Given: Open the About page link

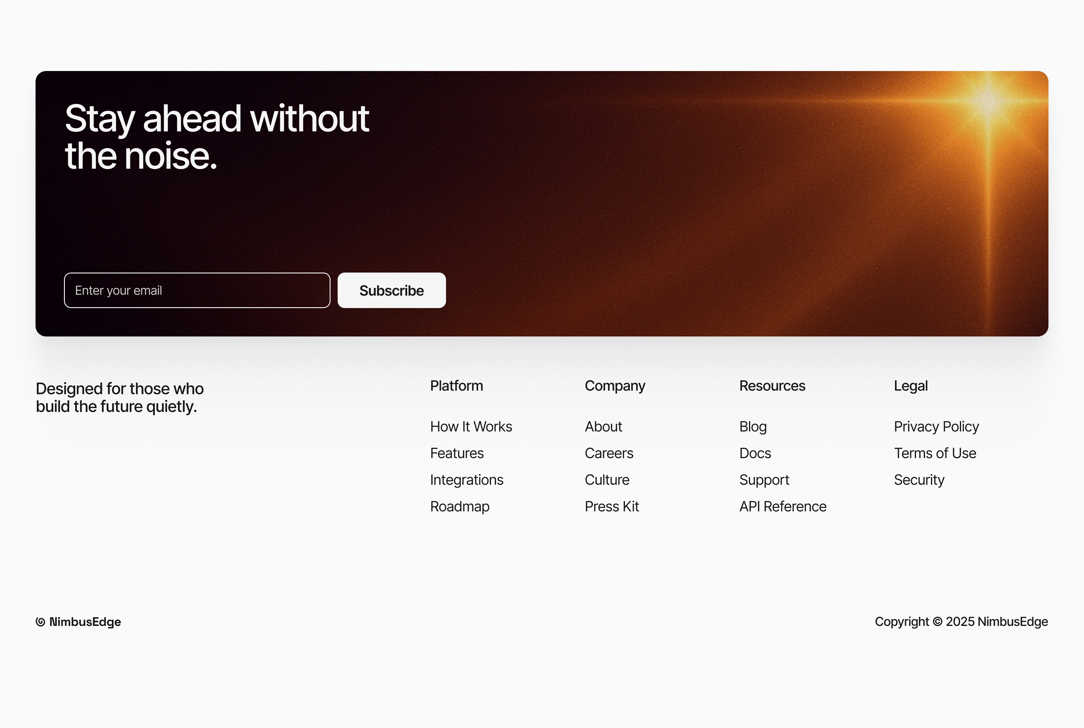Looking at the screenshot, I should coord(603,427).
